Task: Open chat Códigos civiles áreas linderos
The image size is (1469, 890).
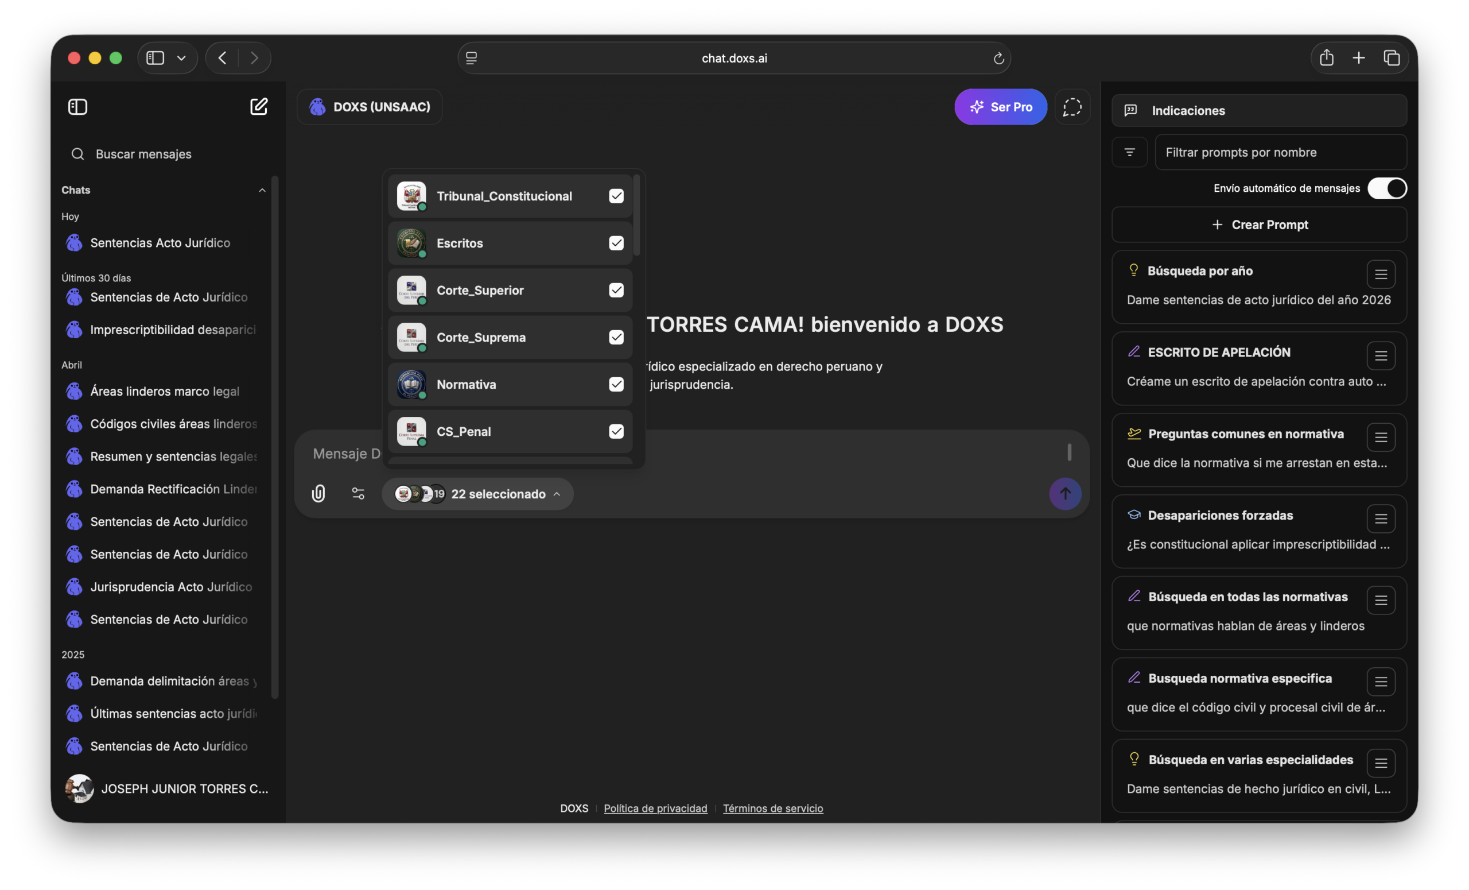Action: pos(161,424)
